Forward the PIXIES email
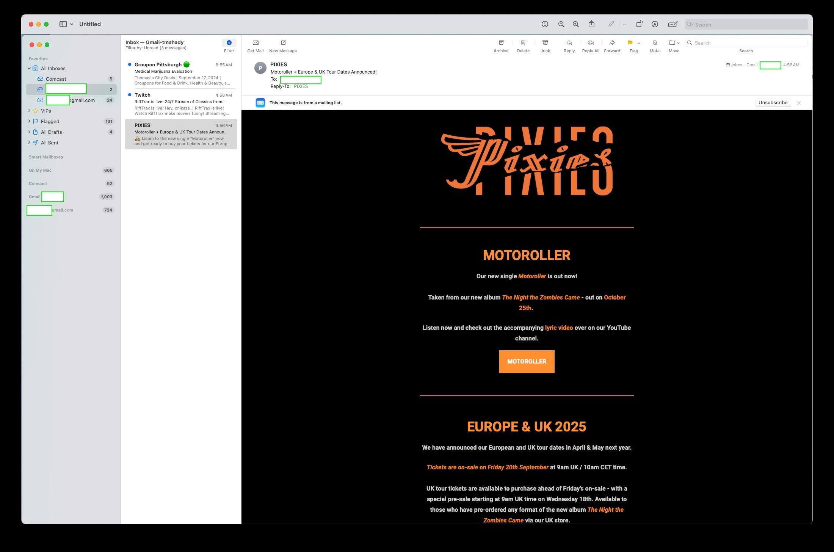 (612, 46)
